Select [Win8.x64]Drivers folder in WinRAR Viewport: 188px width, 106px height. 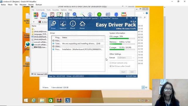[39, 32]
